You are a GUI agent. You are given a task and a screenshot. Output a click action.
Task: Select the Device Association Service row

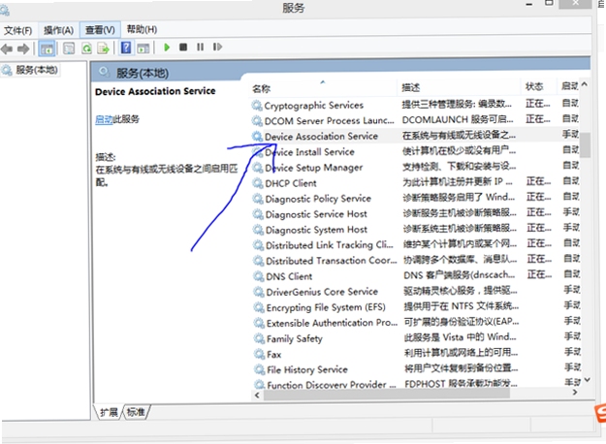point(415,136)
